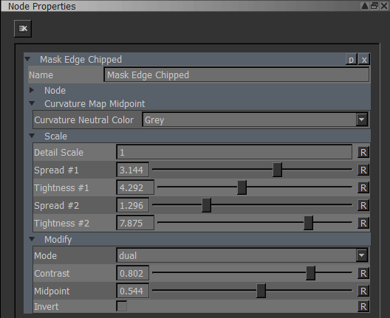Click the 'p' pin button on Mask Edge Chipped header
Viewport: 390px width, 318px height.
pyautogui.click(x=351, y=60)
